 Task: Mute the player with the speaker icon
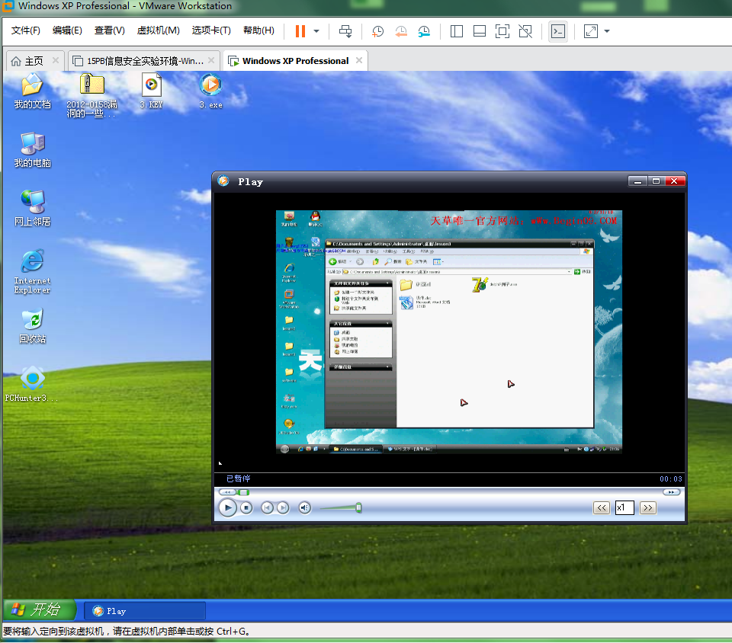click(305, 508)
